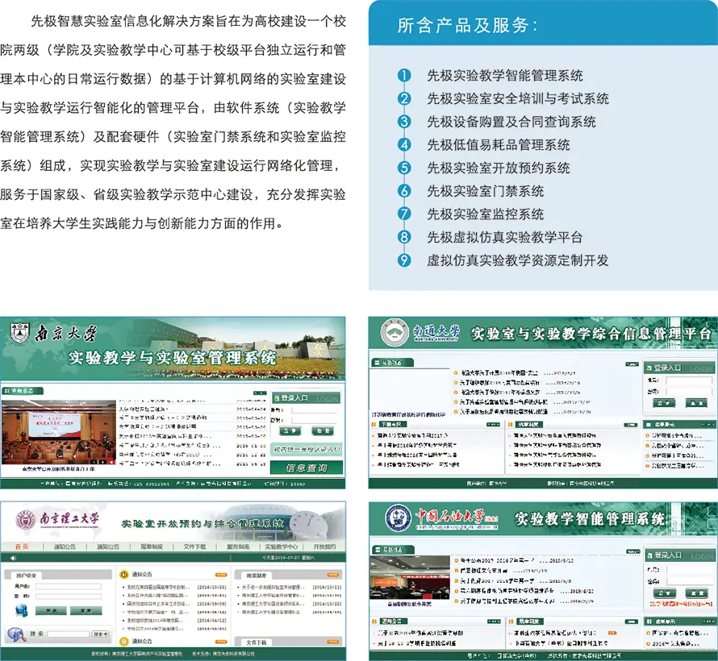Click text 先极低值易耗品管理系统
Image resolution: width=718 pixels, height=661 pixels.
pyautogui.click(x=499, y=145)
